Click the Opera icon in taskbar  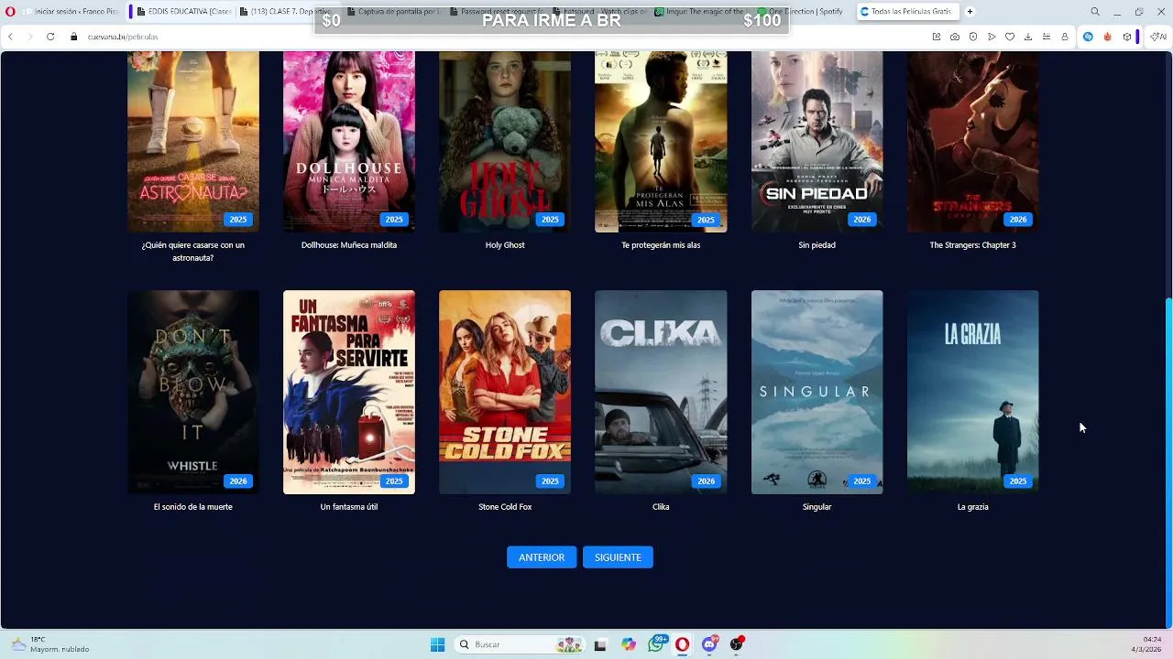click(x=682, y=644)
